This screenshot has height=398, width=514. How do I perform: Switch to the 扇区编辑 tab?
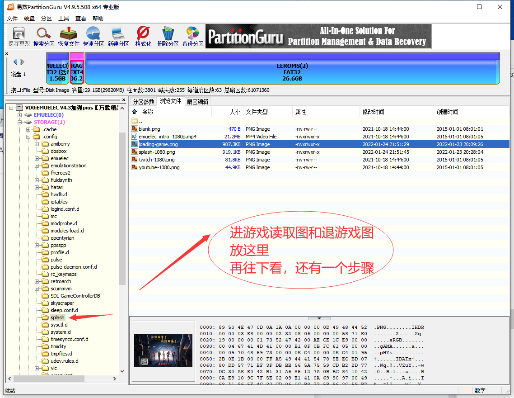198,102
